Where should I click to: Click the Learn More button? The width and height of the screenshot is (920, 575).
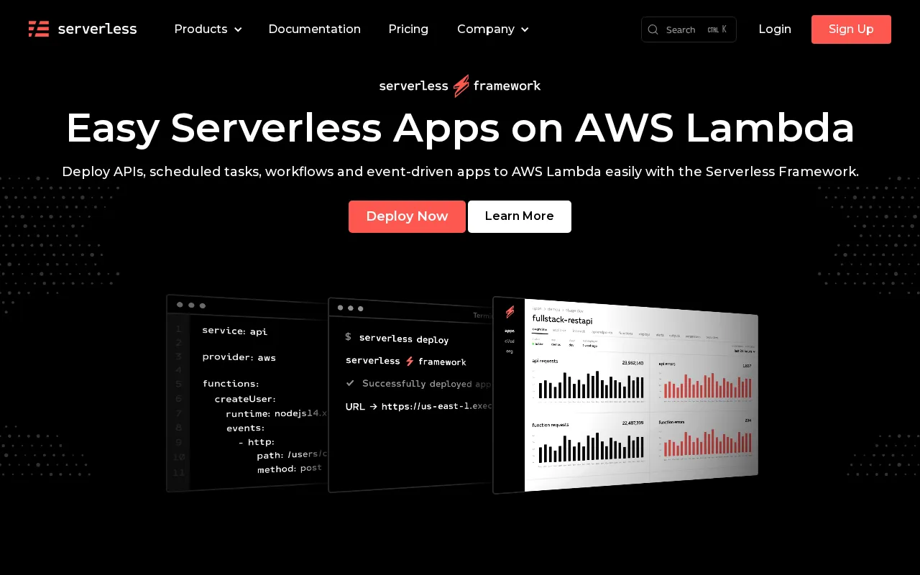(520, 216)
